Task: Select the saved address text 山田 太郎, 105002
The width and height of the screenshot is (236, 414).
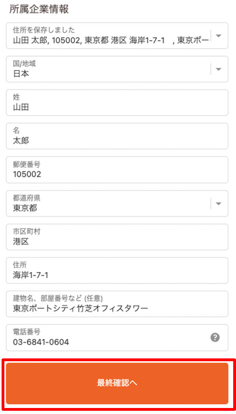Action: 46,40
